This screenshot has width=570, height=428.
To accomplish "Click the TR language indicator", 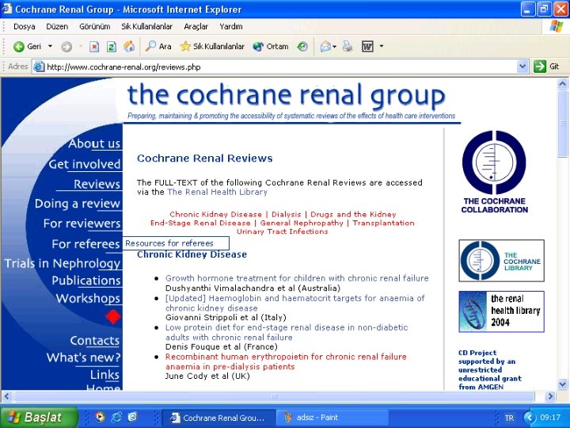I will [509, 418].
